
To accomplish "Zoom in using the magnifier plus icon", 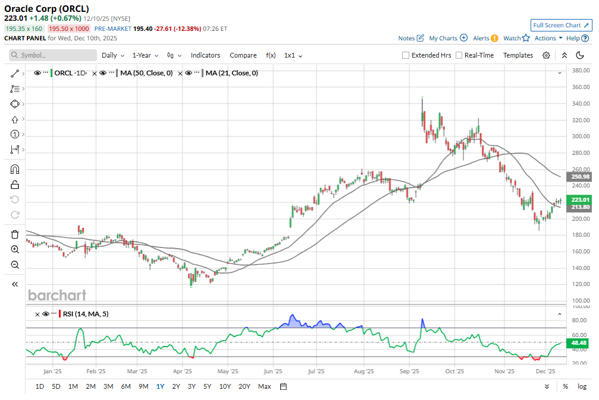I will pyautogui.click(x=15, y=249).
